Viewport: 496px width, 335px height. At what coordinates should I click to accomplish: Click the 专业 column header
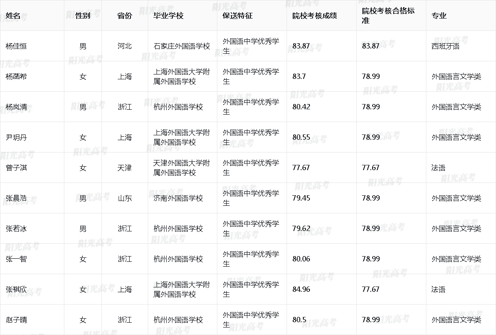tap(436, 13)
